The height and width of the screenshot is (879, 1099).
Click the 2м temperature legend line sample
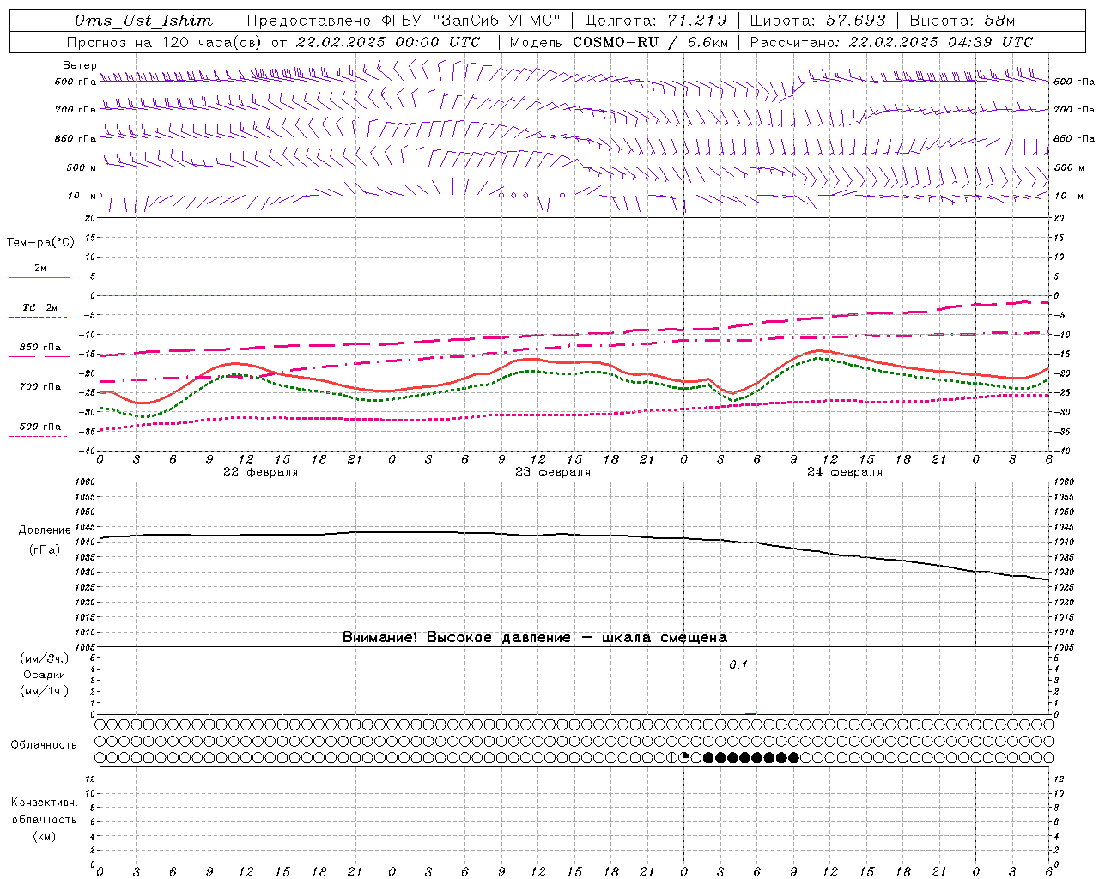(39, 277)
